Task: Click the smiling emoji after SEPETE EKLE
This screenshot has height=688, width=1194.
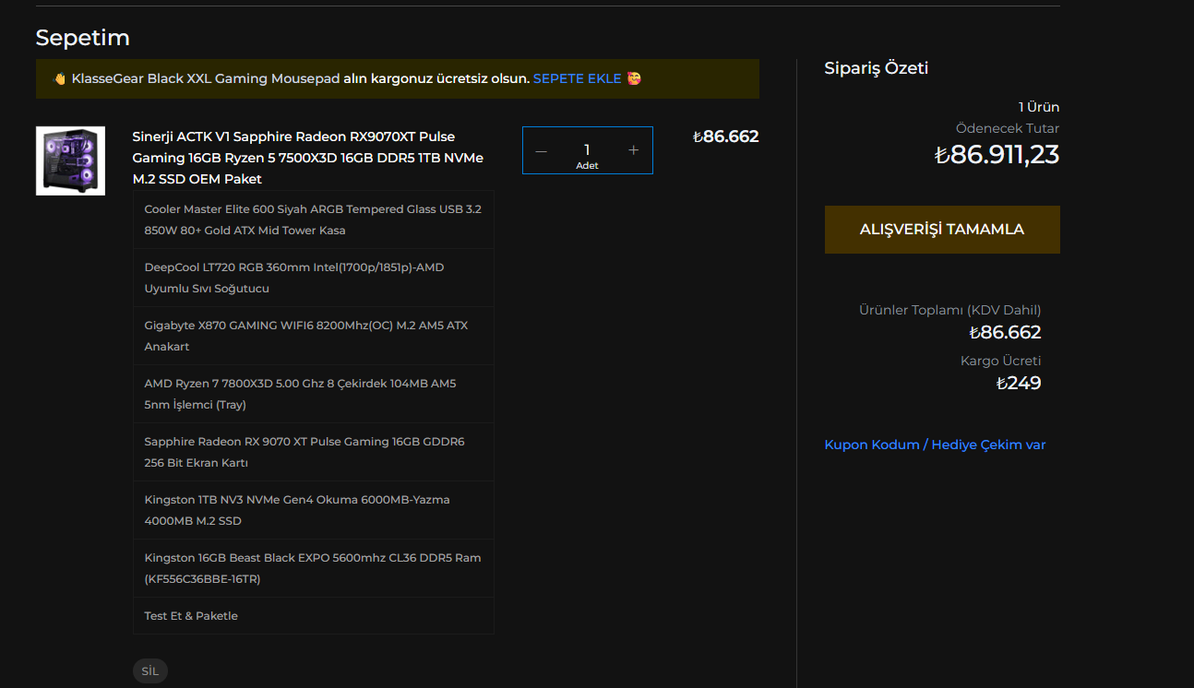Action: click(634, 78)
